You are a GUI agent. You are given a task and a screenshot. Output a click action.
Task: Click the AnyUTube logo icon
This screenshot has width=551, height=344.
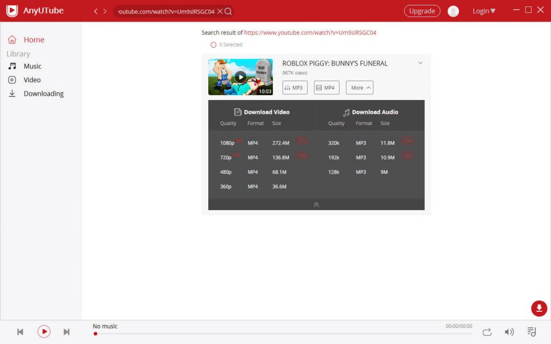tap(12, 11)
